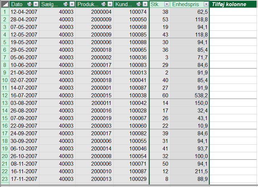Select the Produk... column header
This screenshot has width=258, height=187.
(x=94, y=4)
